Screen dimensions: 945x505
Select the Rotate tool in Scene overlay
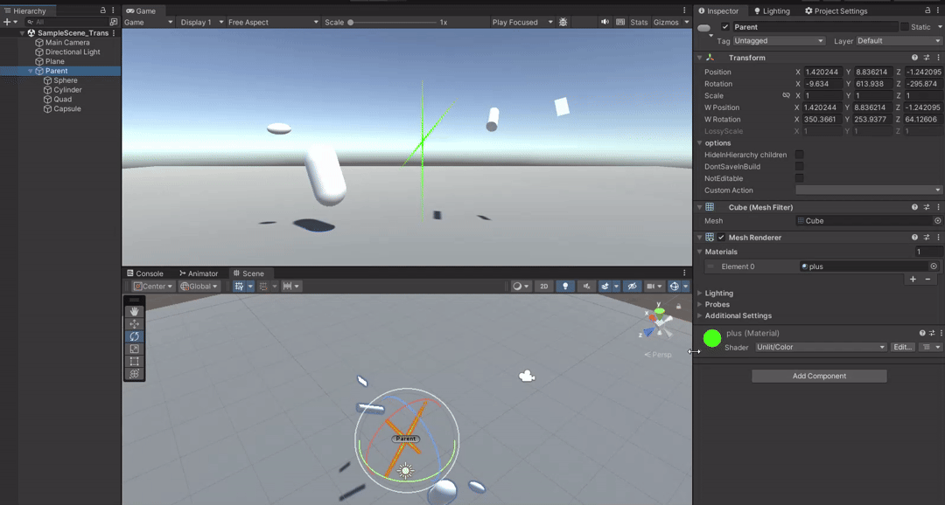pyautogui.click(x=134, y=336)
